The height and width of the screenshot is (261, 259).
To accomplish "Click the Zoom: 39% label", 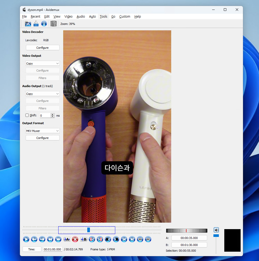I will [x=68, y=24].
